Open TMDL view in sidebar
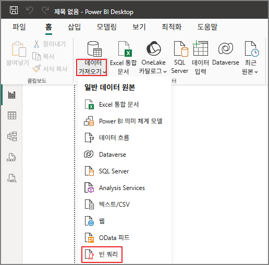 coord(12,178)
